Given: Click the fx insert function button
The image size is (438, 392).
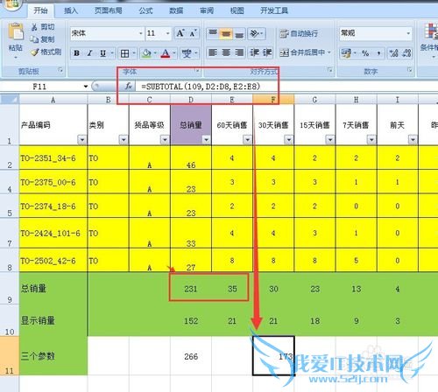Looking at the screenshot, I should coord(129,86).
